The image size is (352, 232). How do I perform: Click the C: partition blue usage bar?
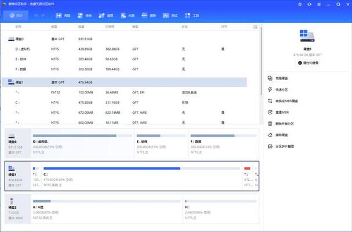point(111,169)
